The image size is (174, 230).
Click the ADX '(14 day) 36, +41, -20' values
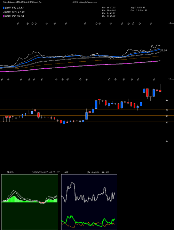point(97,172)
